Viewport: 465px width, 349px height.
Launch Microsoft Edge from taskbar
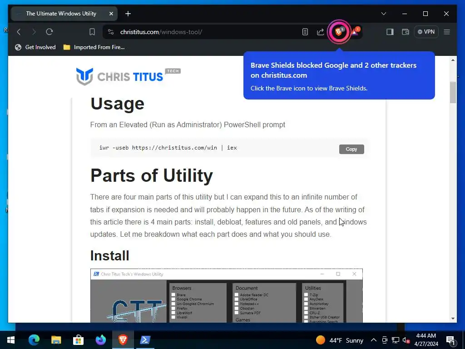coord(34,340)
